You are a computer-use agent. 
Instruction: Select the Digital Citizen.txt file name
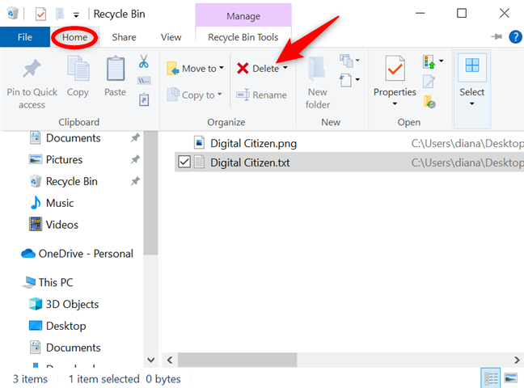(250, 162)
